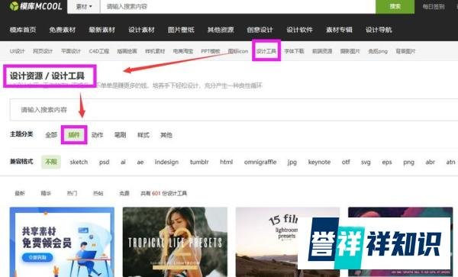The width and height of the screenshot is (458, 277).
Task: Filter by psd format
Action: coord(105,162)
